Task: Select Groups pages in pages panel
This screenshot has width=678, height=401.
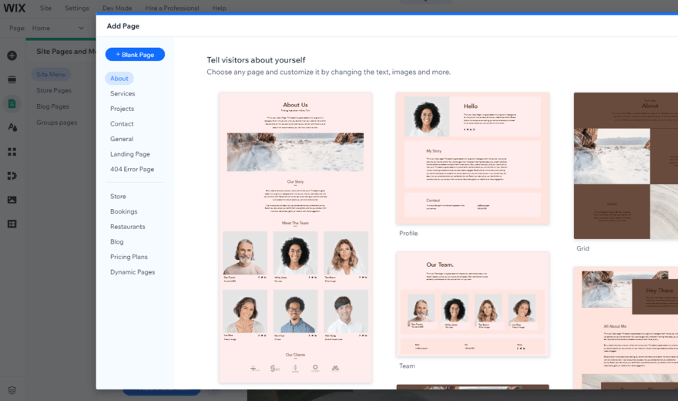Action: pyautogui.click(x=57, y=123)
